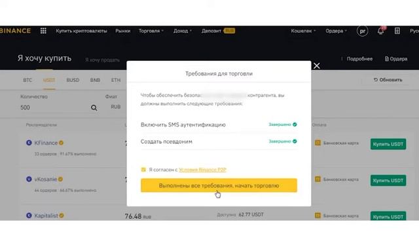Screen dimensions: 419x236
Task: Click SMS authentication completed checkmark
Action: pos(295,125)
